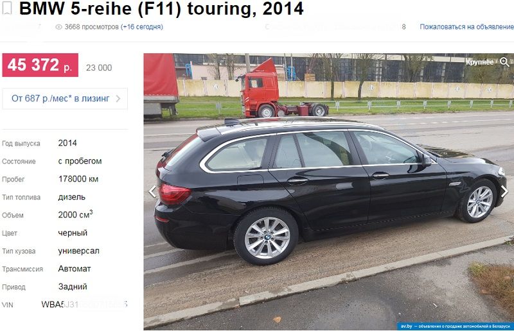Show next photo with right arrow
514x331 pixels.
click(x=504, y=191)
